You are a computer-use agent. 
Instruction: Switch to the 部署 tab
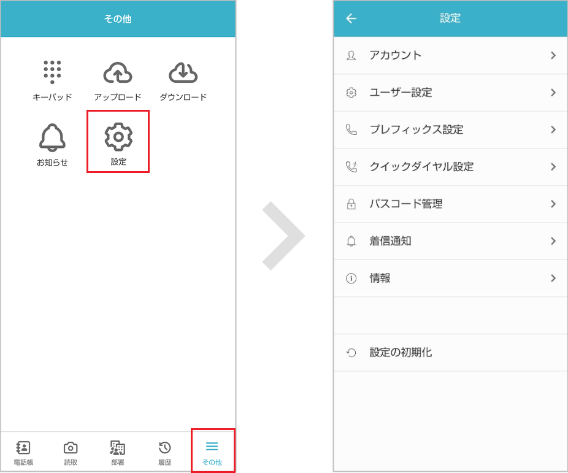[x=118, y=452]
